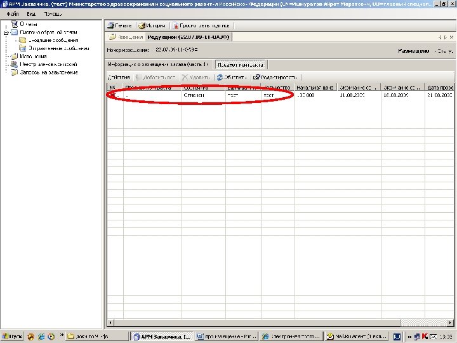Select Отправленные сообщения in the tree
The height and width of the screenshot is (343, 457).
[58, 48]
